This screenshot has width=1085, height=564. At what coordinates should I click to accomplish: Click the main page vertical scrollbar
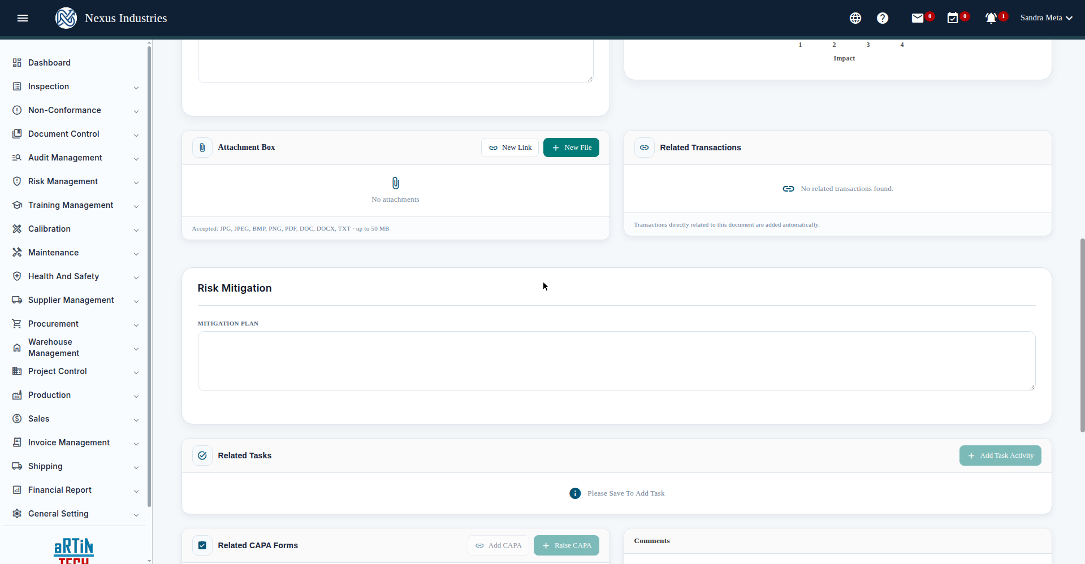point(1082,335)
